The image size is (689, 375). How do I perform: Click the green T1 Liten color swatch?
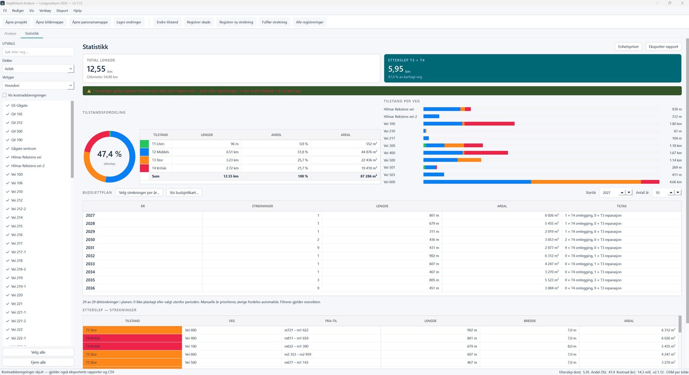pyautogui.click(x=144, y=144)
